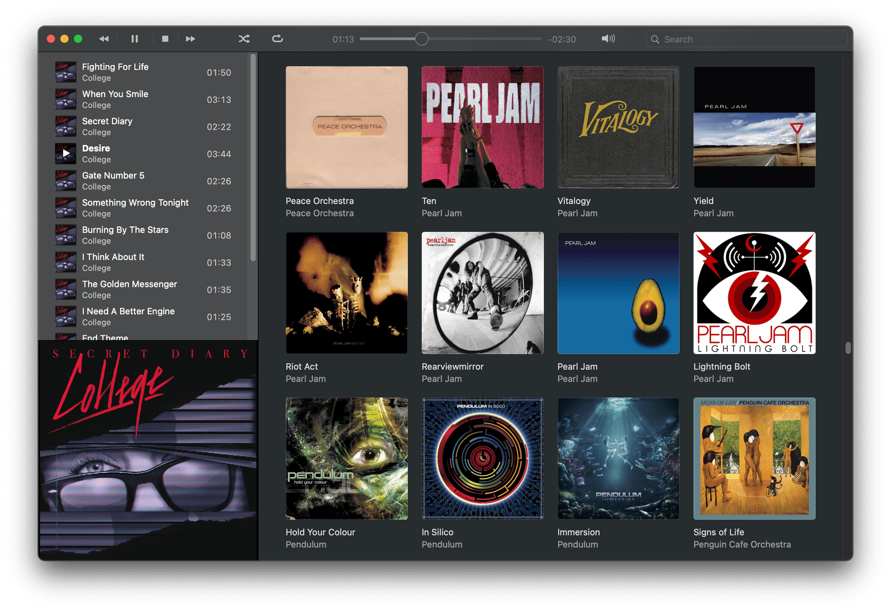Screen dimensions: 891x611
Task: Click the magnifying glass in the search bar
Action: tap(655, 39)
